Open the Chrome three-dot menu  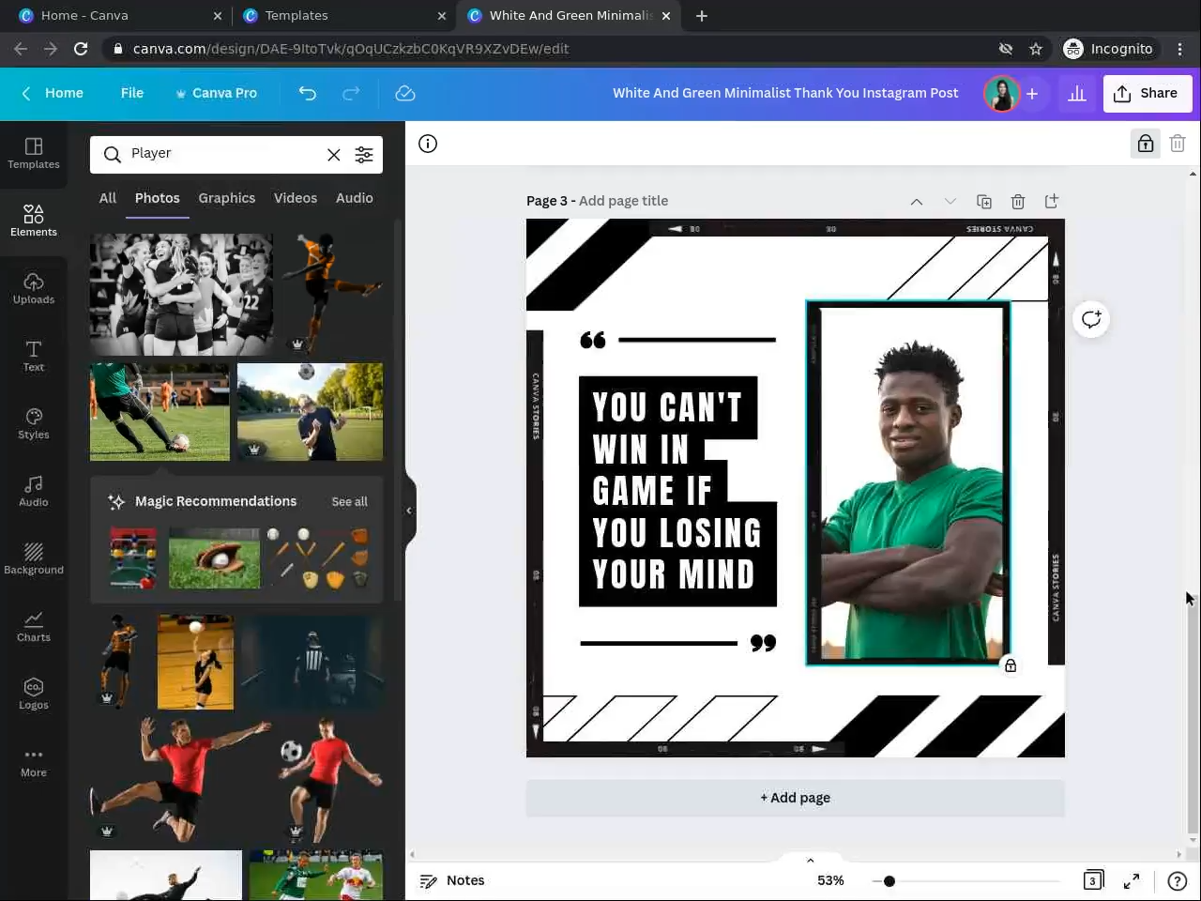click(x=1180, y=49)
